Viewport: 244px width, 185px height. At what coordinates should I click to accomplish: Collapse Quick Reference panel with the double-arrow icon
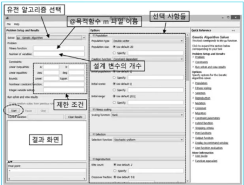(x=233, y=30)
